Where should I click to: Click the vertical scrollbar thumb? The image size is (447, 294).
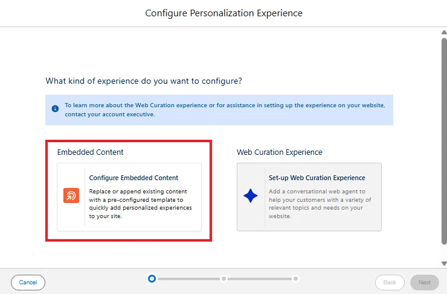pyautogui.click(x=444, y=141)
